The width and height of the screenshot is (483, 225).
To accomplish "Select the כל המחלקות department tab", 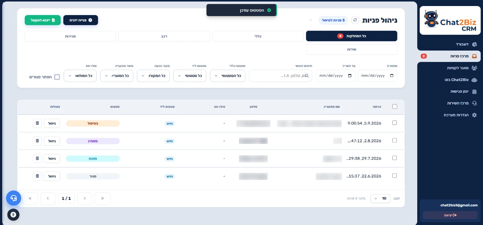I will 352,36.
